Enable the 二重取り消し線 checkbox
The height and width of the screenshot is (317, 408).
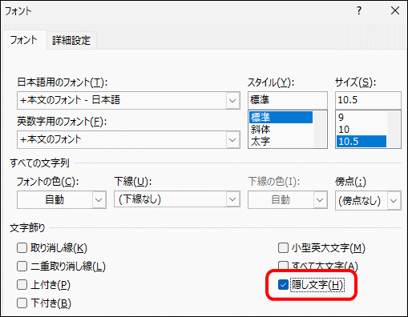(22, 267)
